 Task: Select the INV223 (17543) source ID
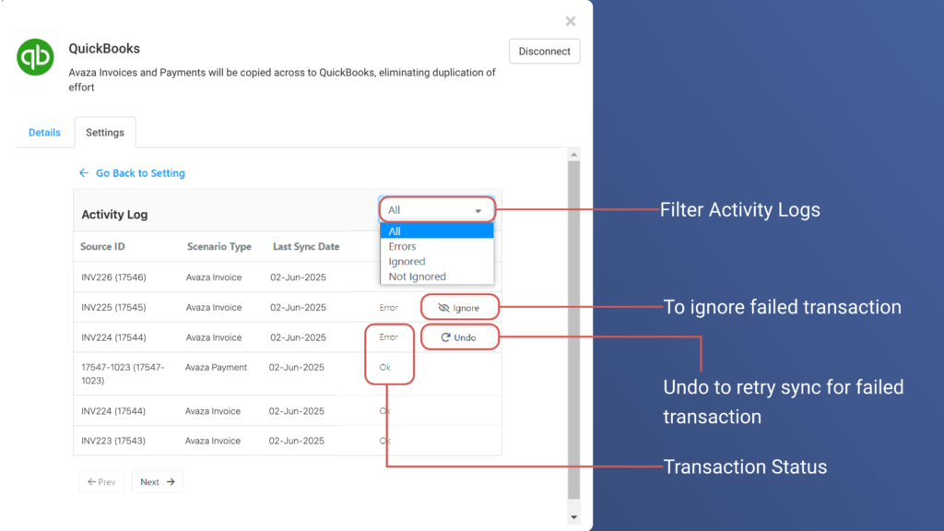point(113,441)
